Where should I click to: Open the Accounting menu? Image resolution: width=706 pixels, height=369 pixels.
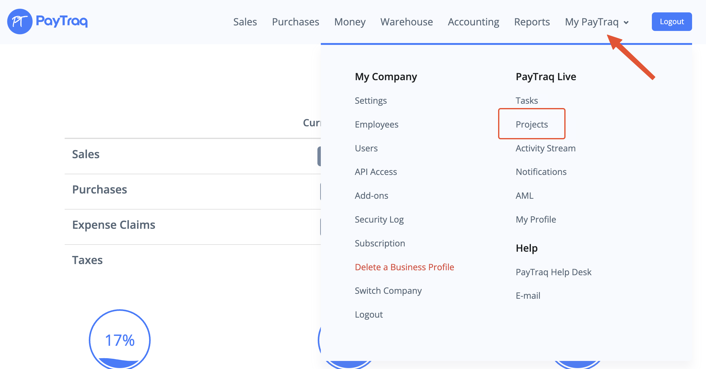[x=473, y=22]
